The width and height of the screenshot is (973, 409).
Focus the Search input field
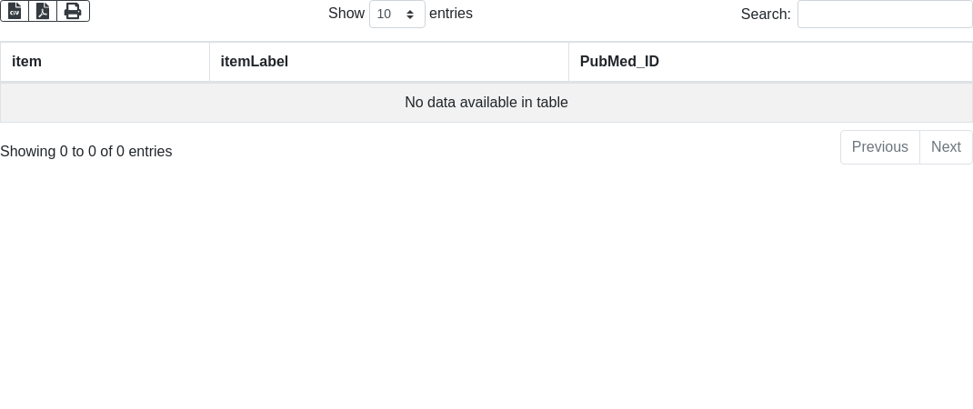pyautogui.click(x=884, y=15)
